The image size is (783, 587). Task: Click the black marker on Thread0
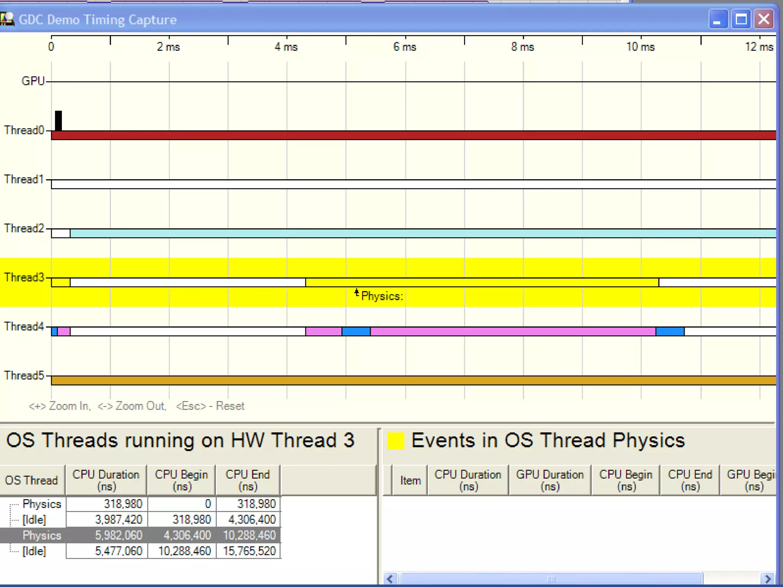(58, 120)
